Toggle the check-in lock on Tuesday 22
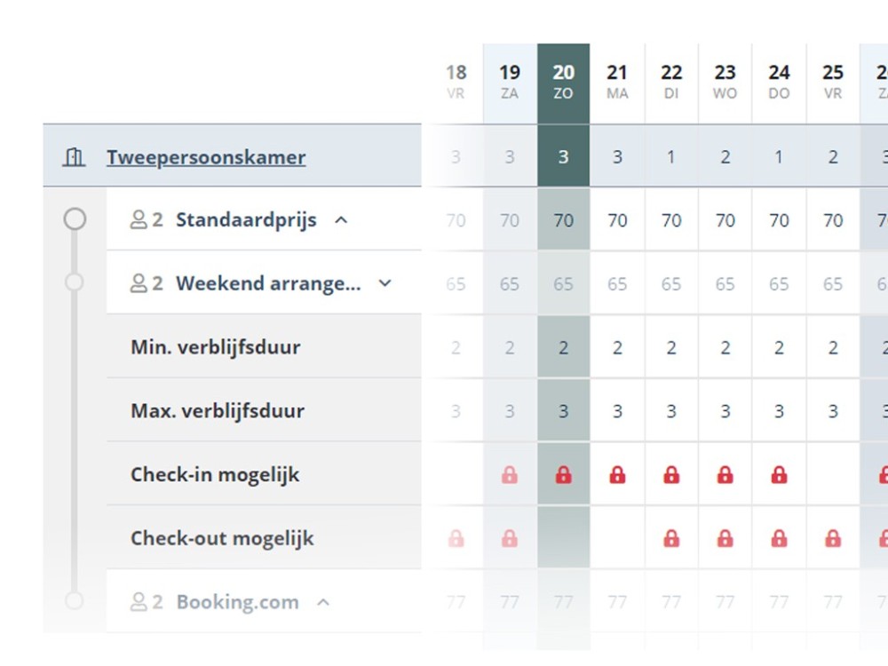The height and width of the screenshot is (666, 888). [x=671, y=474]
